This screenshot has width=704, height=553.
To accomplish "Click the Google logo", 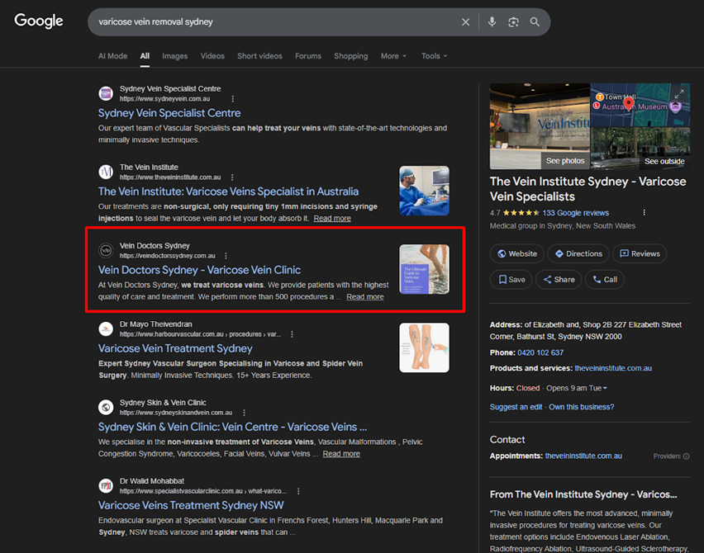I will point(39,21).
